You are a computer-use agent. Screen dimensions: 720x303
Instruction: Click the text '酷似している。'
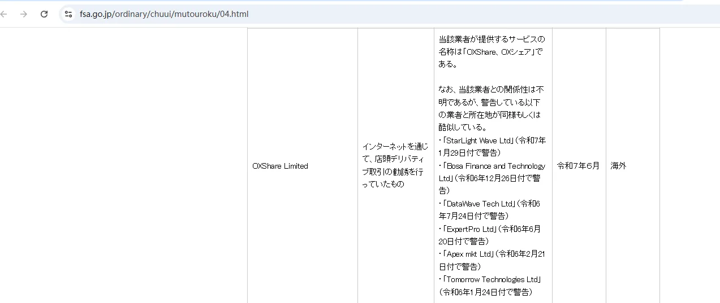464,128
